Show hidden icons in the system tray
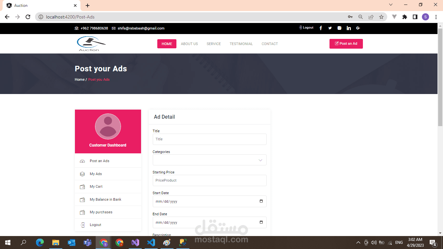This screenshot has width=443, height=249. click(358, 243)
